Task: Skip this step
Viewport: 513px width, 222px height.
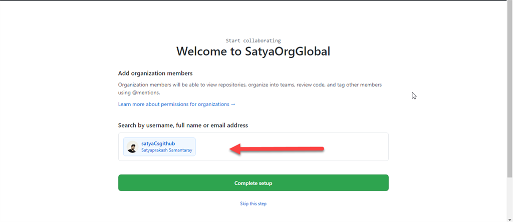Action: point(253,203)
